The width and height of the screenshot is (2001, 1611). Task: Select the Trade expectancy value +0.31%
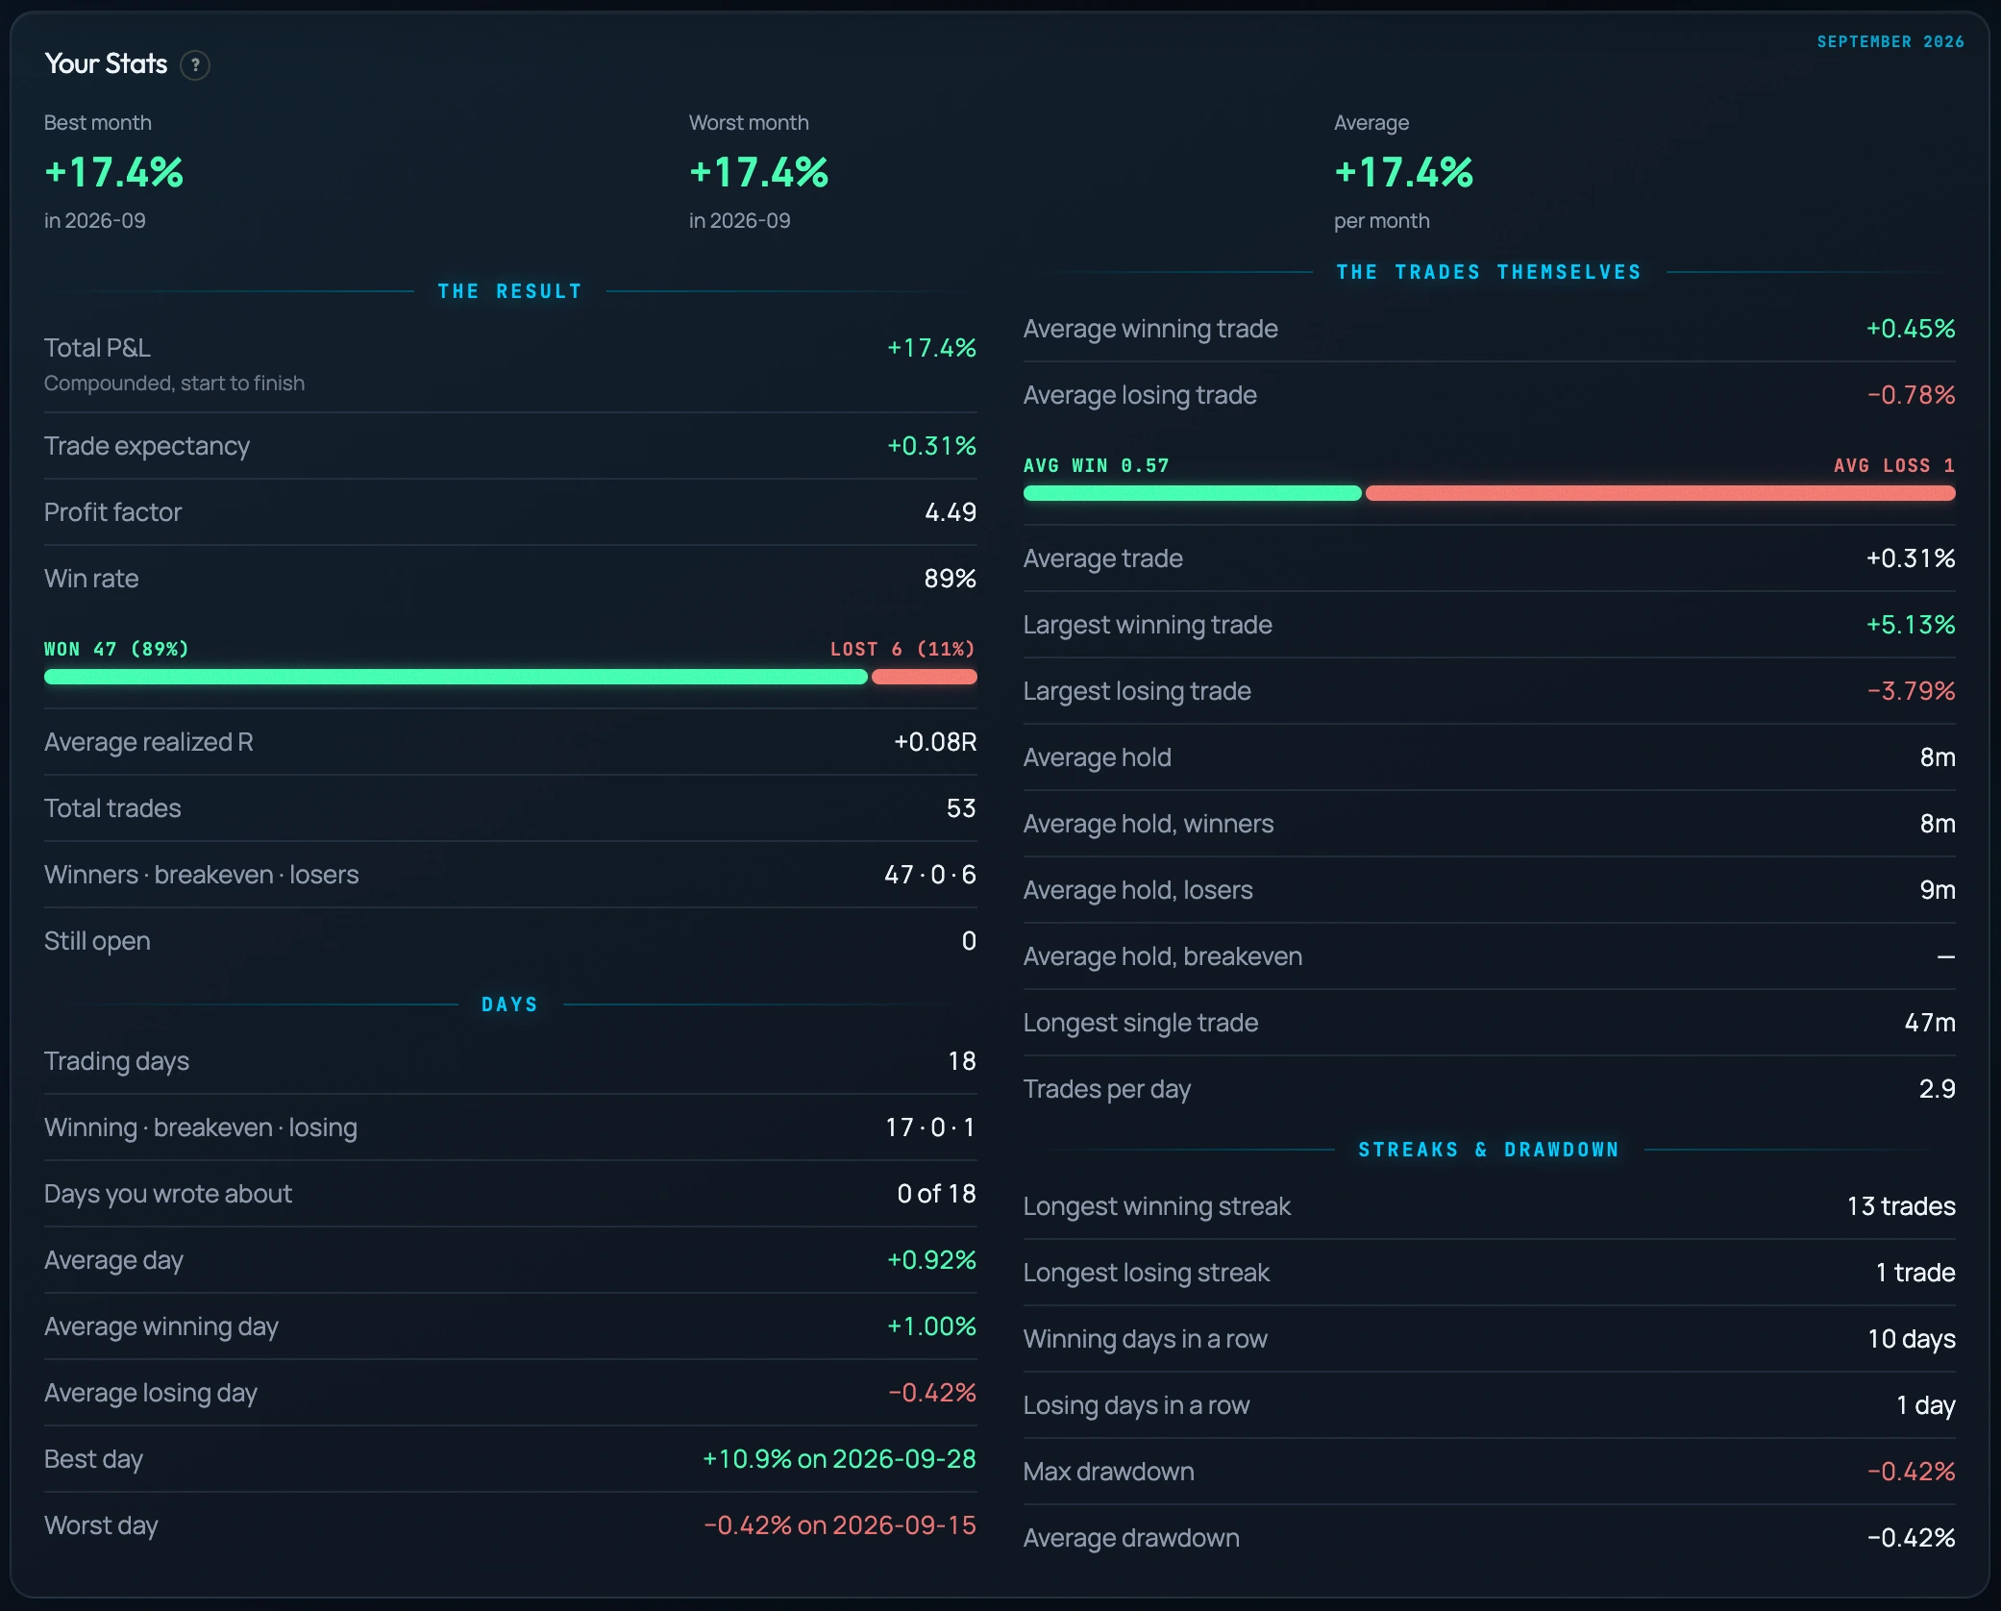(x=931, y=446)
